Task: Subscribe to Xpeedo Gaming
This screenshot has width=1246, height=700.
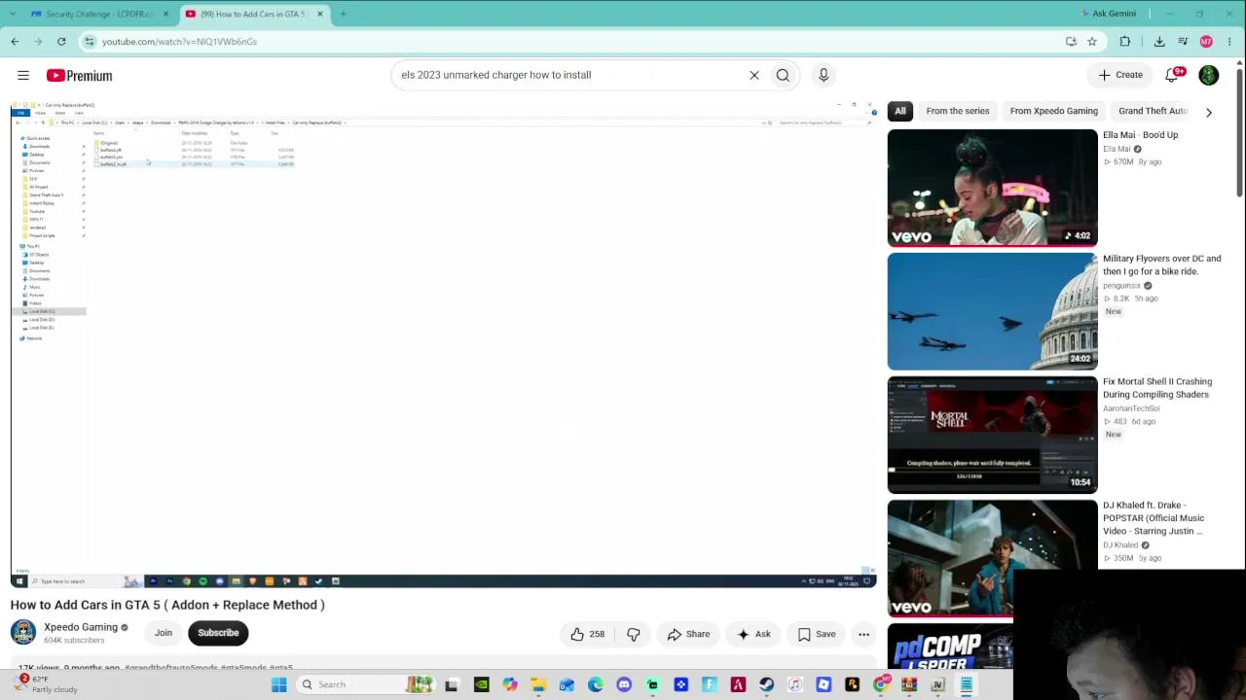Action: [x=218, y=633]
